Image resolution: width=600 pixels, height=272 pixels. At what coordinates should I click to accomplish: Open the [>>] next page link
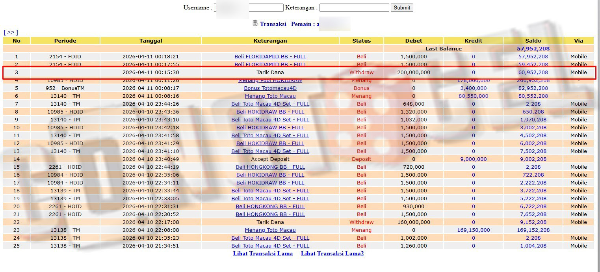(x=11, y=32)
